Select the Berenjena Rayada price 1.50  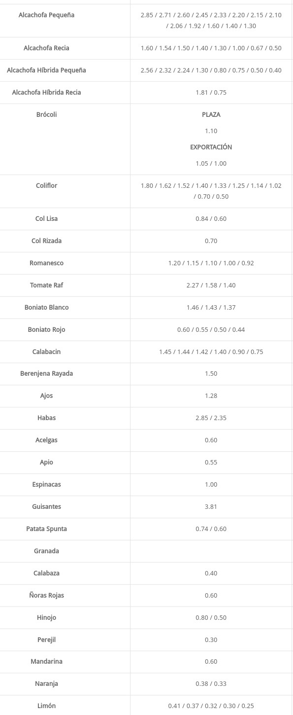pos(211,374)
